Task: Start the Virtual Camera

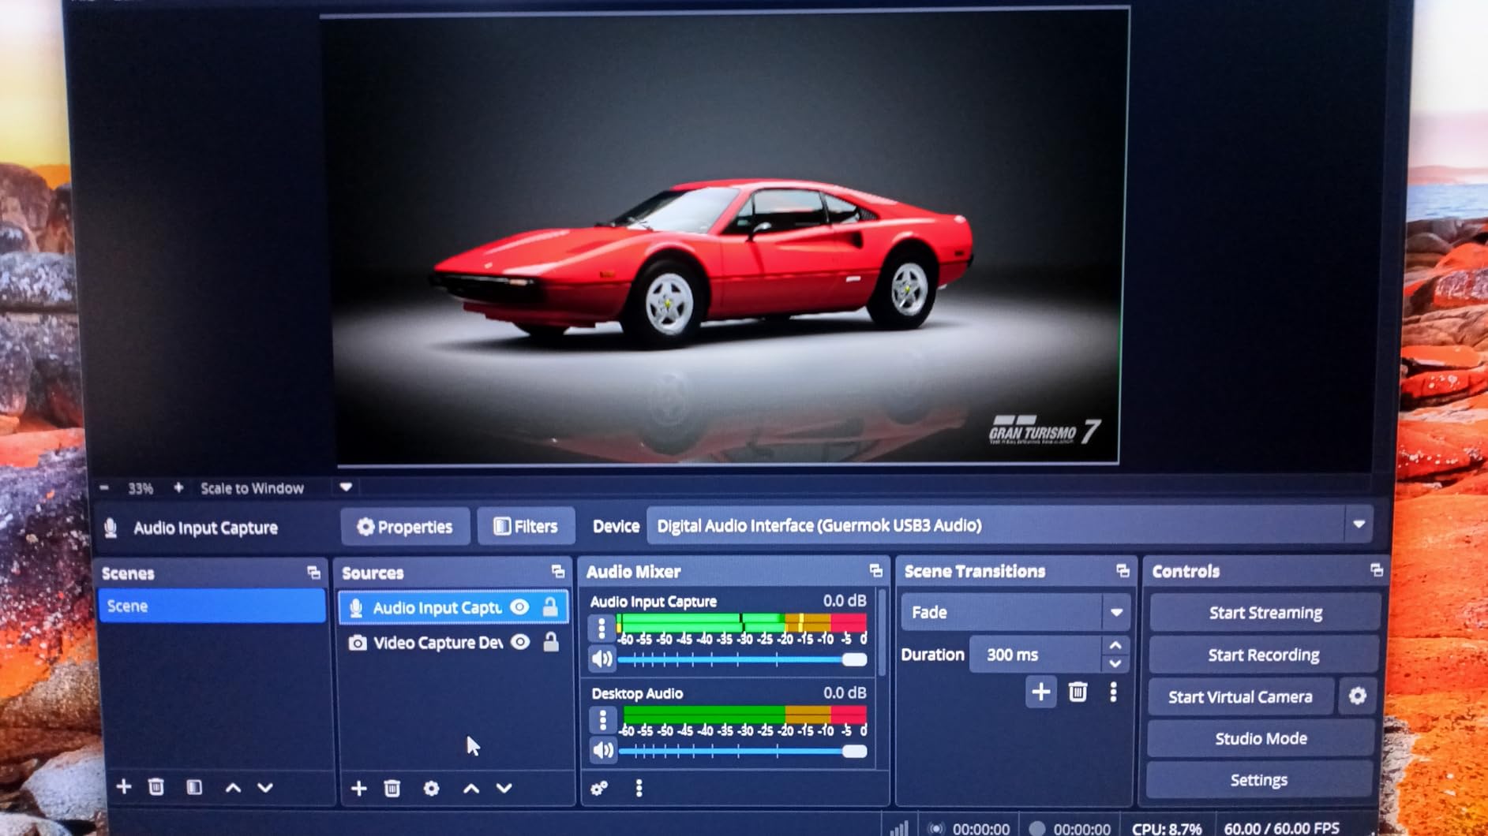Action: tap(1240, 696)
